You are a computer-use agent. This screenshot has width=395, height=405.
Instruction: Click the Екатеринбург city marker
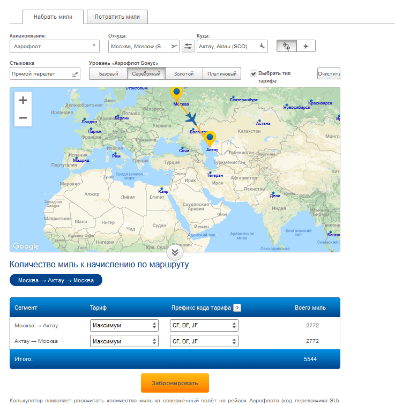(233, 97)
